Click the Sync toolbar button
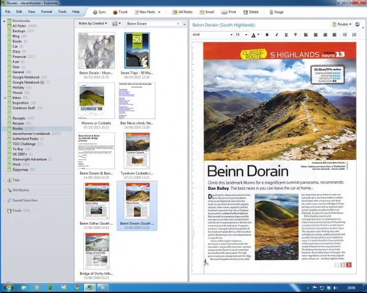The width and height of the screenshot is (367, 293). coord(99,12)
